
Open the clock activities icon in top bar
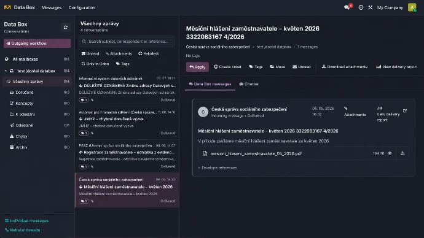point(361,7)
